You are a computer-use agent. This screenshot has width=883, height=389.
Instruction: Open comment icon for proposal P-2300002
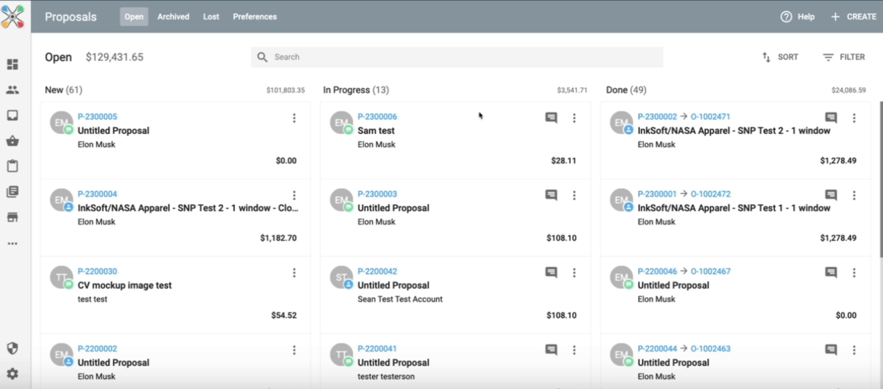coord(831,118)
